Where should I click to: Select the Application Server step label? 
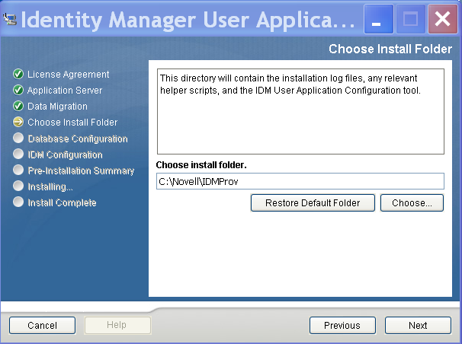coord(65,91)
